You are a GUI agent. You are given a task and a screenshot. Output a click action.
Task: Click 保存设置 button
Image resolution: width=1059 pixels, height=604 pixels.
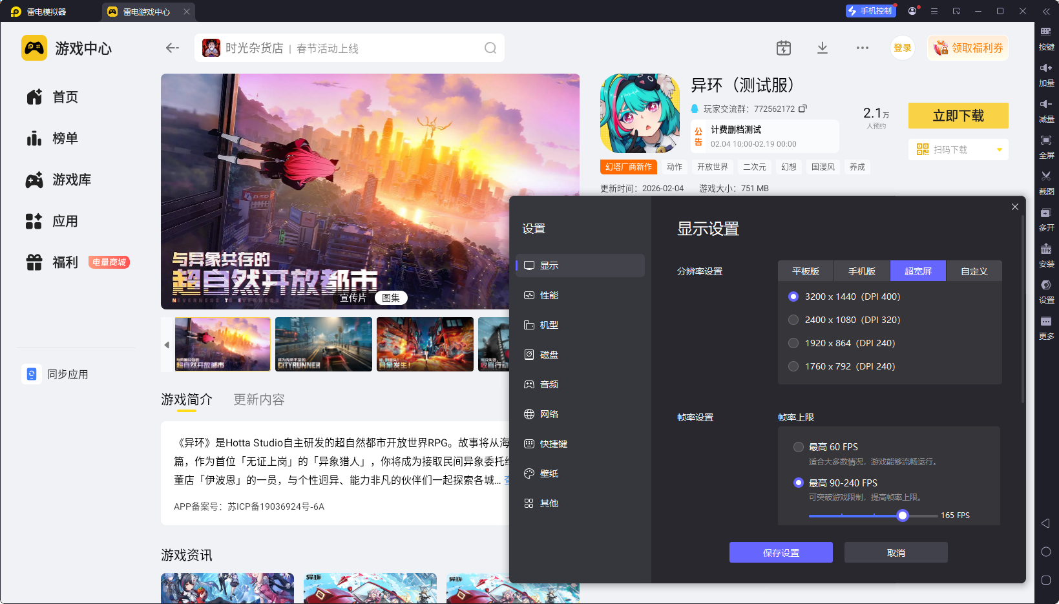point(781,552)
